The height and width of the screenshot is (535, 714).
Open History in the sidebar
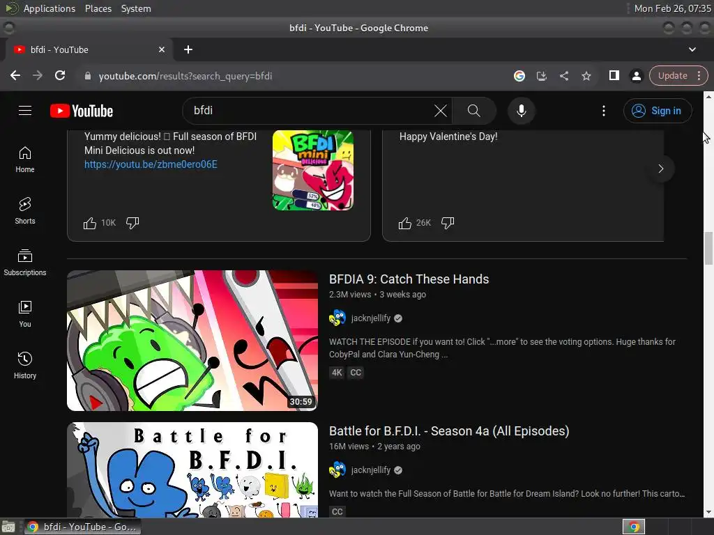[x=25, y=366]
